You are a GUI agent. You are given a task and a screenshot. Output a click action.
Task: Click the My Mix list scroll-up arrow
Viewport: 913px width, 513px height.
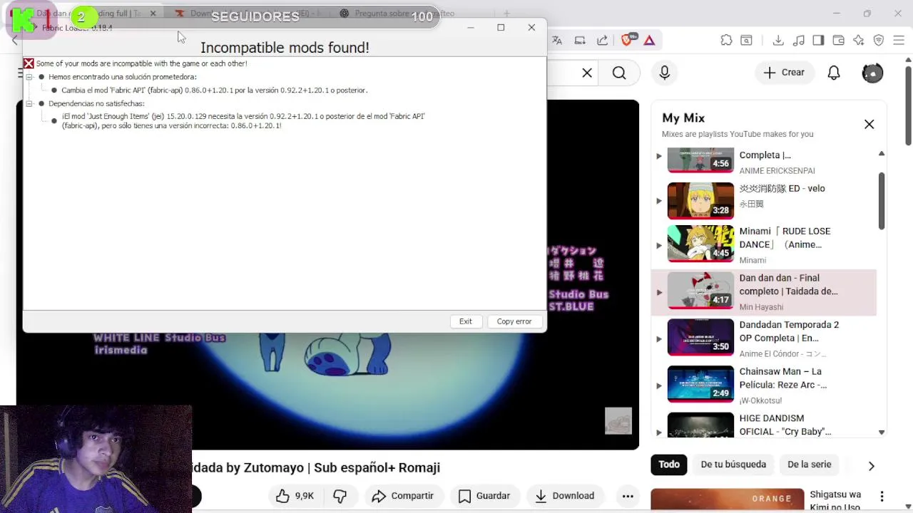tap(882, 154)
